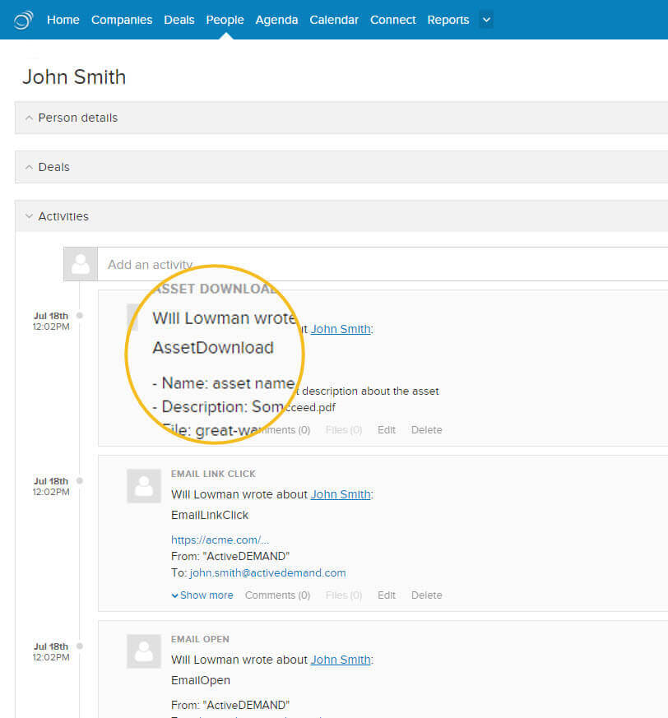This screenshot has width=668, height=718.
Task: Collapse the Activities section chevron
Action: click(x=29, y=216)
